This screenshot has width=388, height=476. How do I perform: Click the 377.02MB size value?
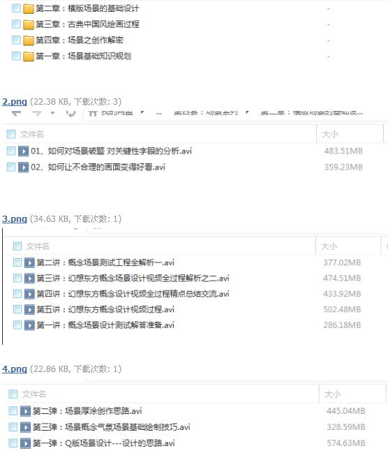click(x=342, y=262)
